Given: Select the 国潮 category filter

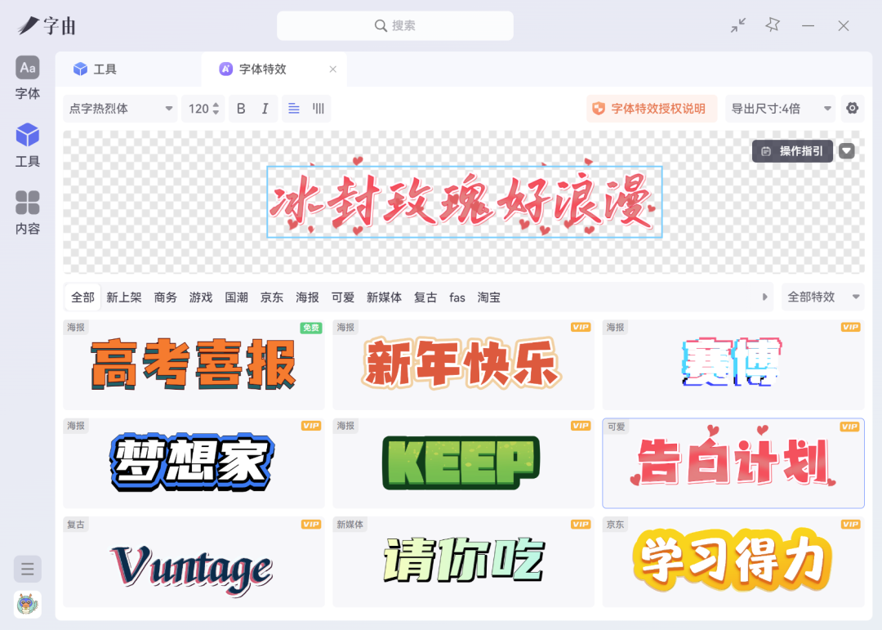Looking at the screenshot, I should point(236,297).
